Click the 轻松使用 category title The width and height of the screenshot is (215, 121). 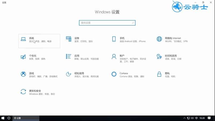[79, 73]
